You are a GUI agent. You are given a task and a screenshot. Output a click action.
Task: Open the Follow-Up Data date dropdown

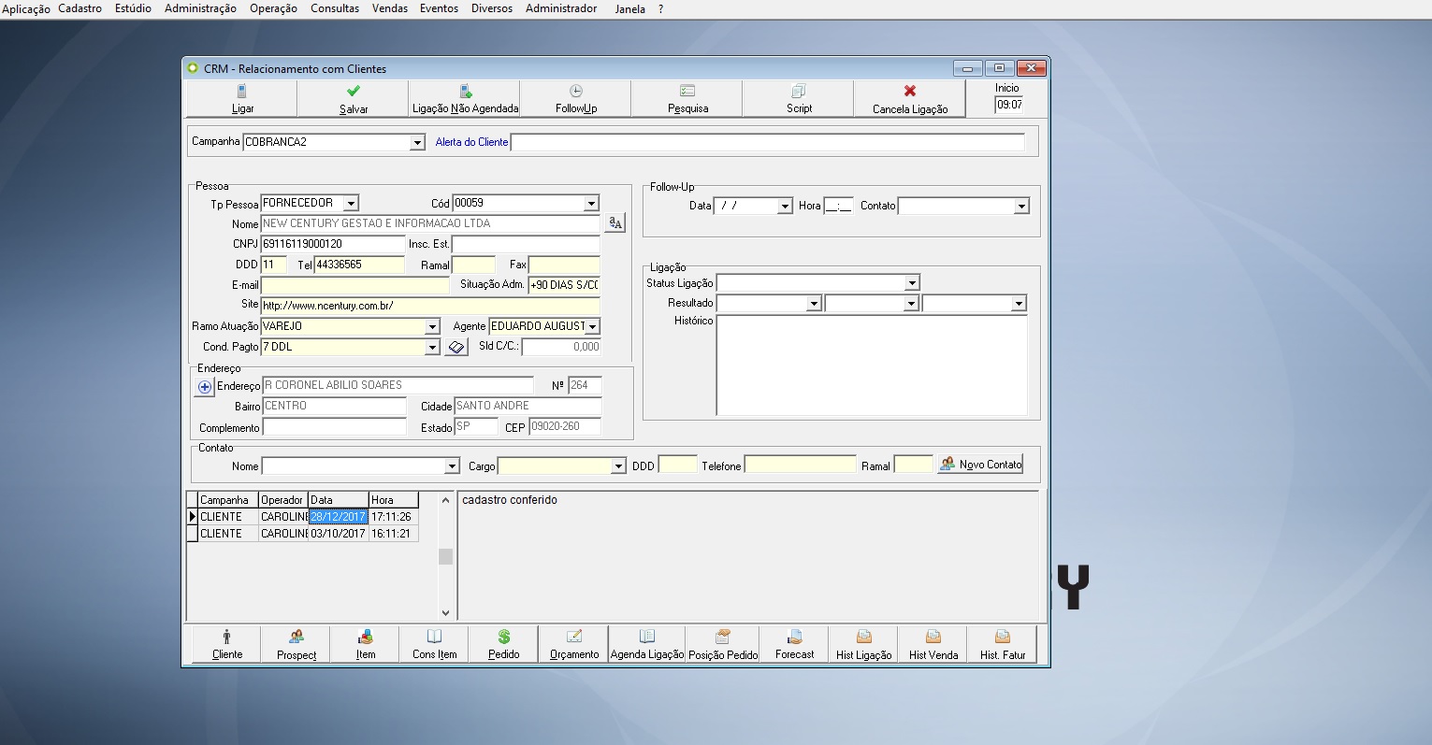click(786, 207)
